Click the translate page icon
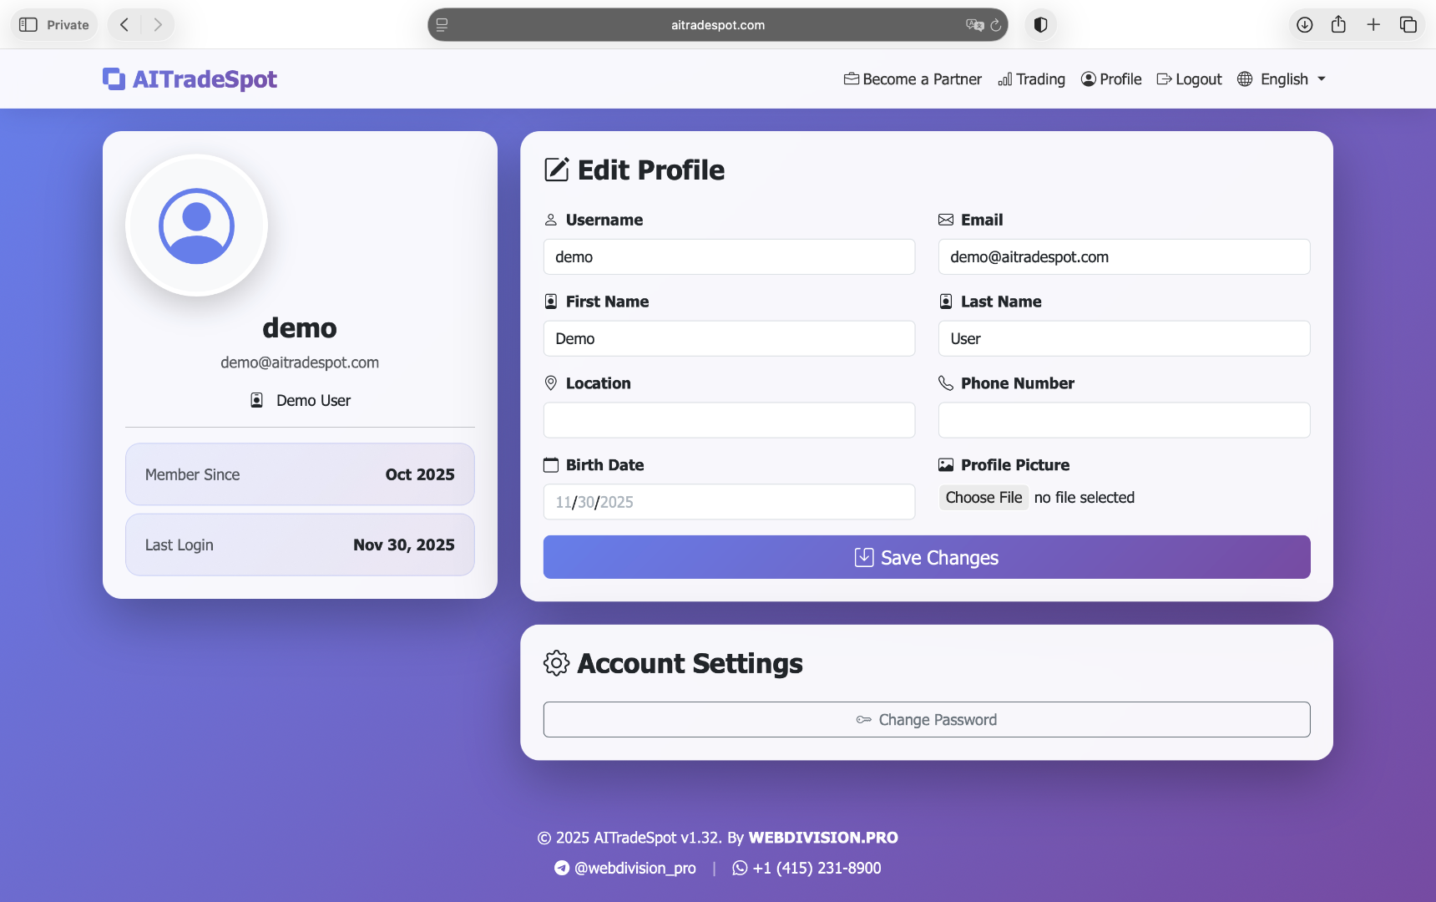This screenshot has width=1436, height=902. click(974, 25)
